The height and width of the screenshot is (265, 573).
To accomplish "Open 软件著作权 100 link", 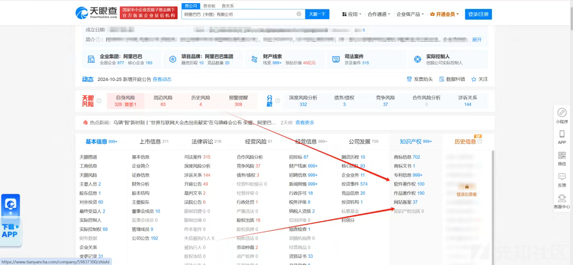I will tap(409, 184).
